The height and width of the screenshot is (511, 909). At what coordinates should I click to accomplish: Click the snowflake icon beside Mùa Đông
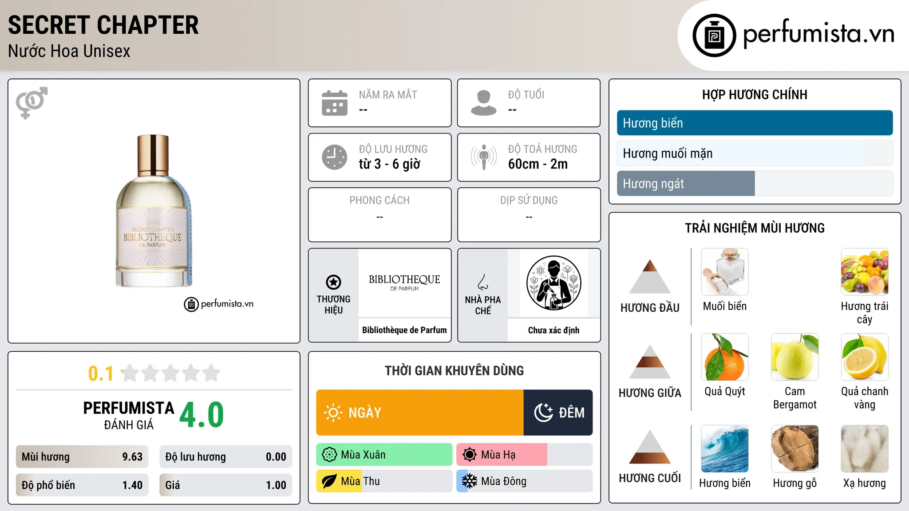[470, 481]
